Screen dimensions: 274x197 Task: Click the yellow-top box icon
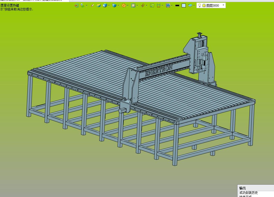click(98, 6)
